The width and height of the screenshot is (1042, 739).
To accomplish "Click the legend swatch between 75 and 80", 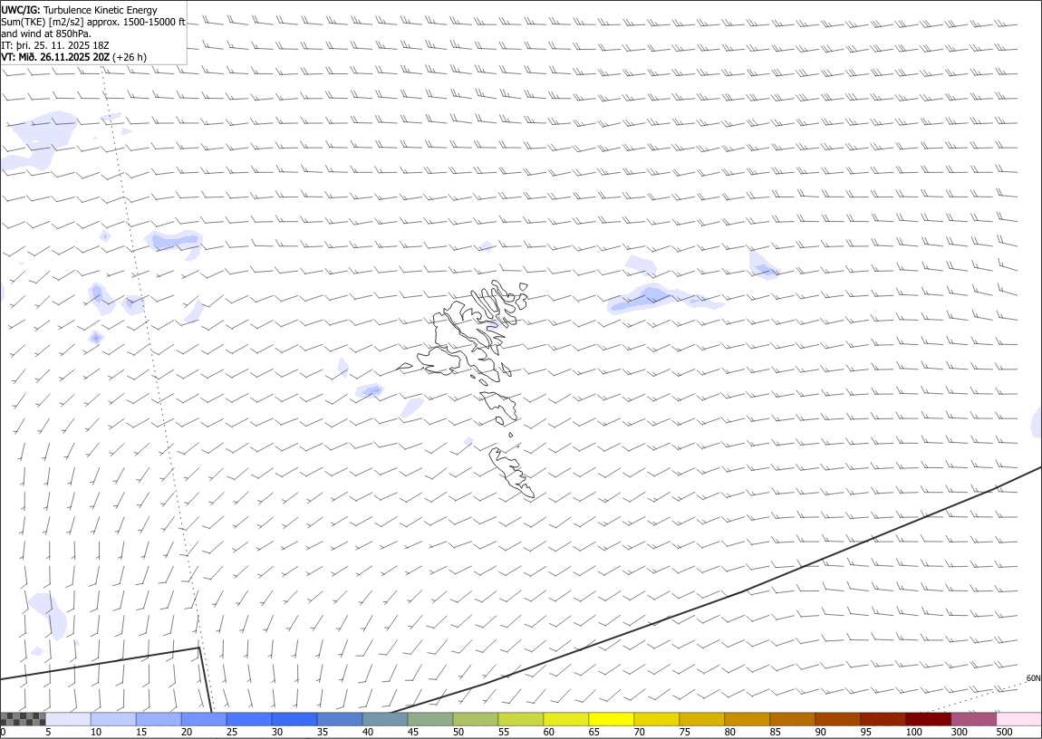I will (701, 719).
